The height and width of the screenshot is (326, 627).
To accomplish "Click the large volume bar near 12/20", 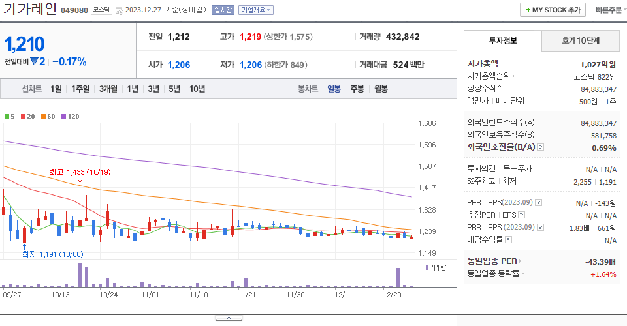I will [398, 277].
